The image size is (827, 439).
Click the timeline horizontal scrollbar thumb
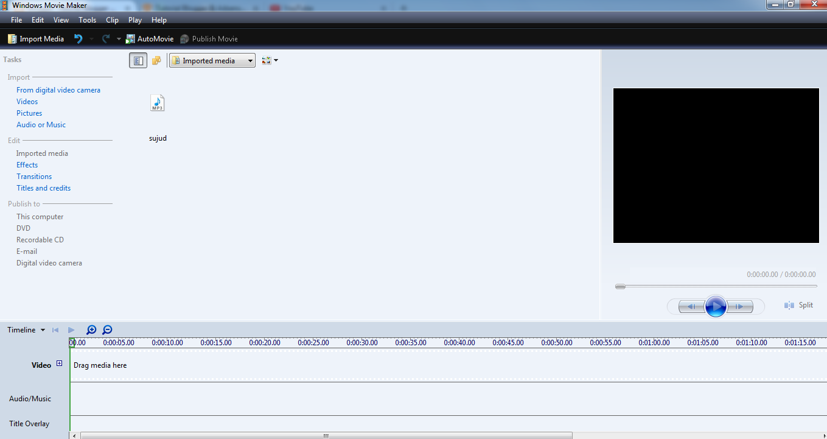tap(326, 435)
